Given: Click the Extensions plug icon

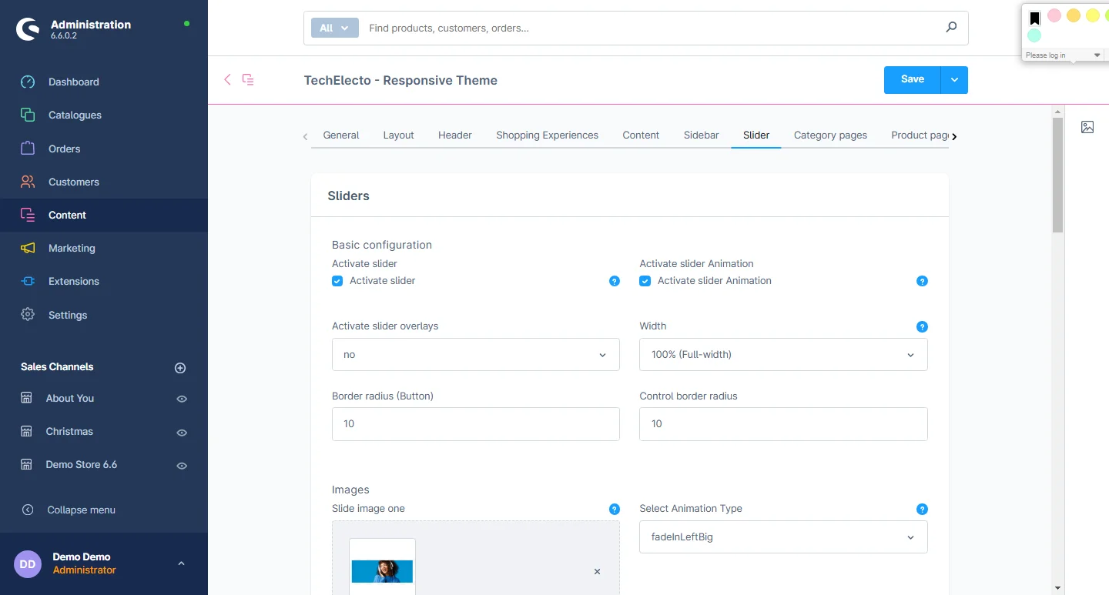Looking at the screenshot, I should click(28, 282).
